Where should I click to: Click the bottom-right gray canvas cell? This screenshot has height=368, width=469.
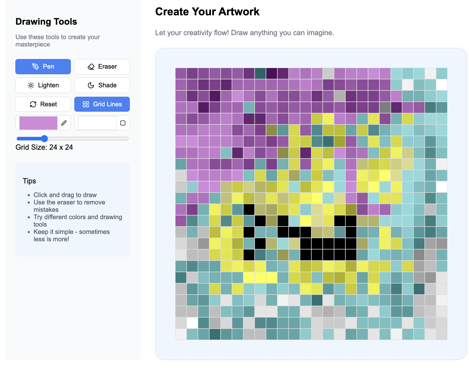442,334
